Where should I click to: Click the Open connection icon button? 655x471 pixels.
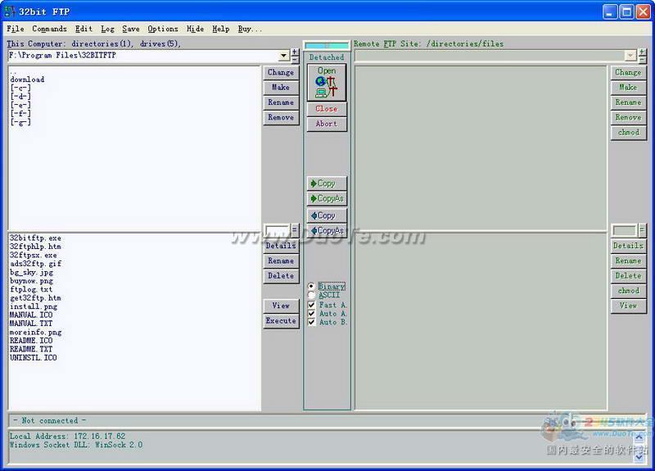click(327, 83)
